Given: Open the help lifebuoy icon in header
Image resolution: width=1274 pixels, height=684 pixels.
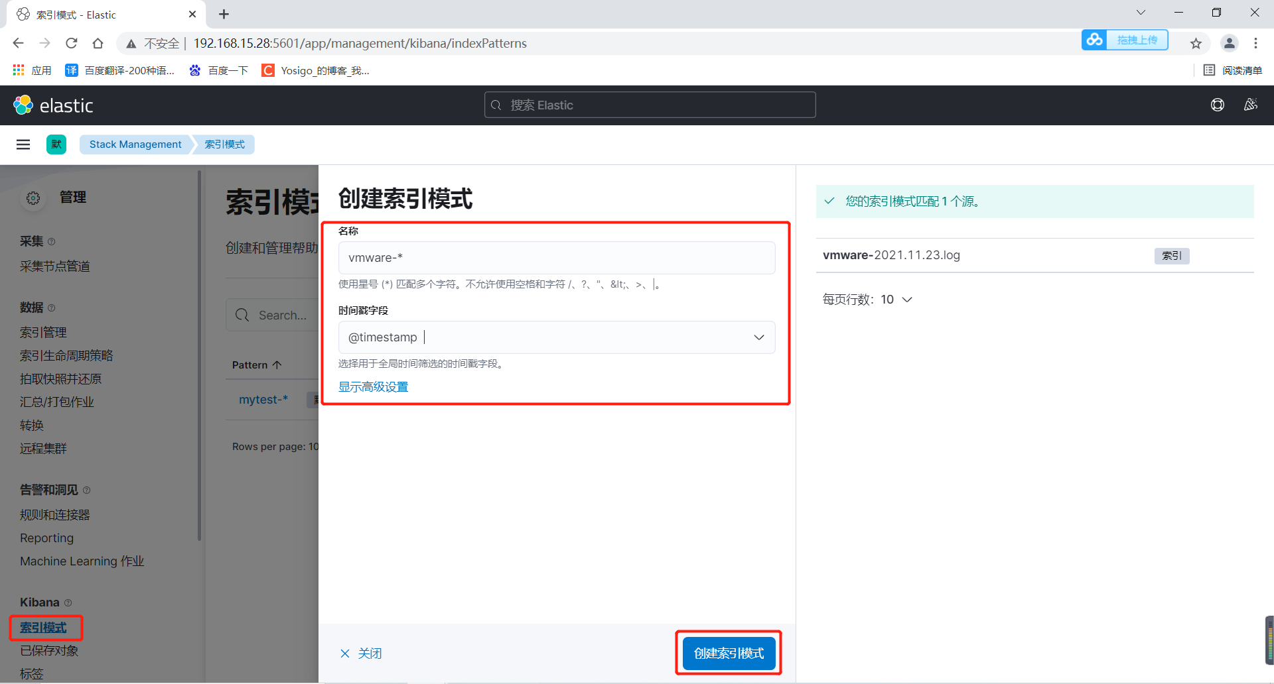Looking at the screenshot, I should (x=1217, y=104).
